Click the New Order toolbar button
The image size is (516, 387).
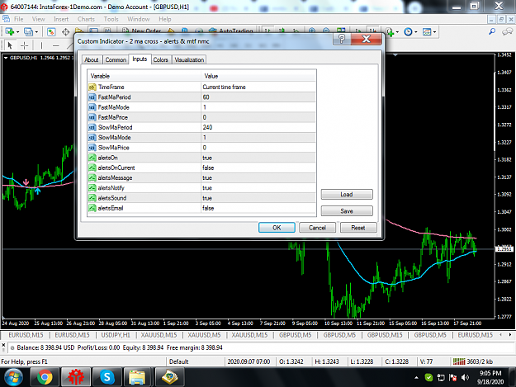click(142, 31)
